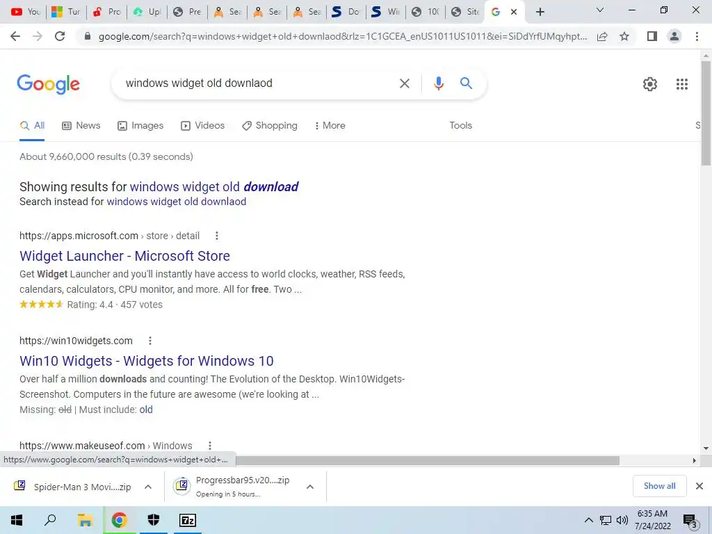Switch to the Videos results tab
Viewport: 712px width, 534px height.
203,125
